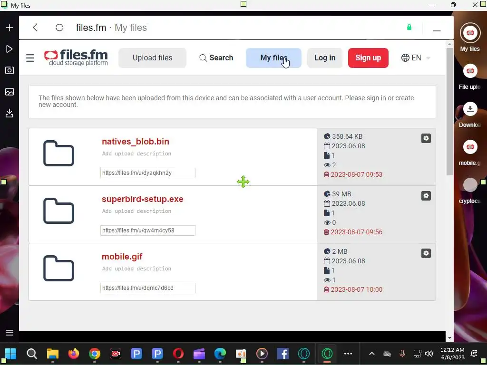Open settings gear for natives_blob.bin
487x365 pixels.
[x=426, y=138]
